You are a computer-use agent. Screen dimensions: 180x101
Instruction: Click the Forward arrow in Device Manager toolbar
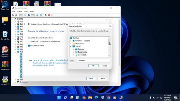point(16,15)
